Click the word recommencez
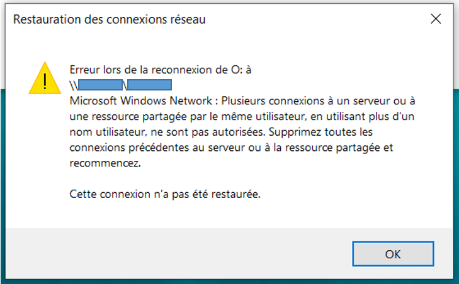 click(x=104, y=163)
